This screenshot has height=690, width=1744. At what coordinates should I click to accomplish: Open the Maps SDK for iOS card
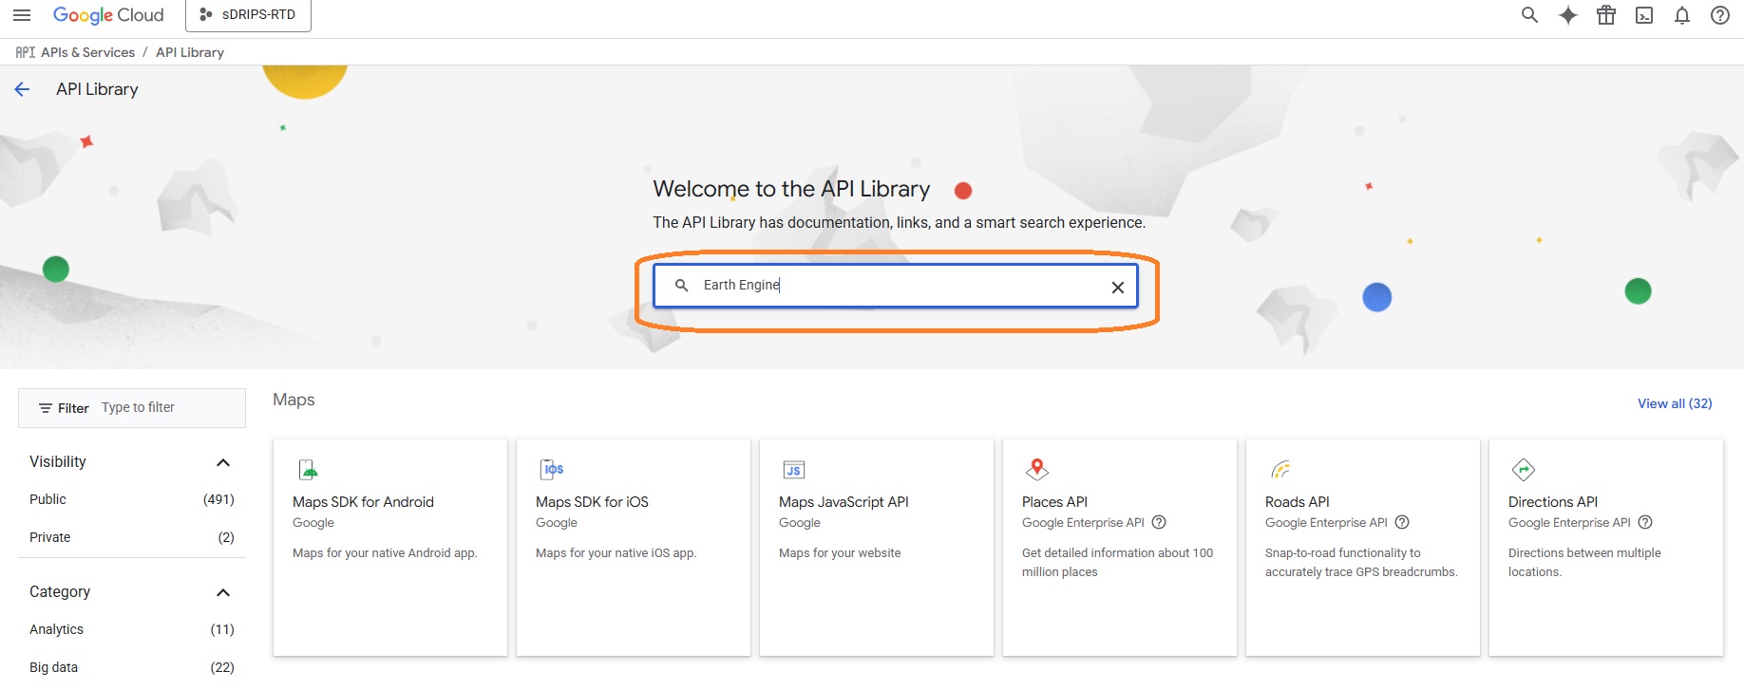pos(634,548)
